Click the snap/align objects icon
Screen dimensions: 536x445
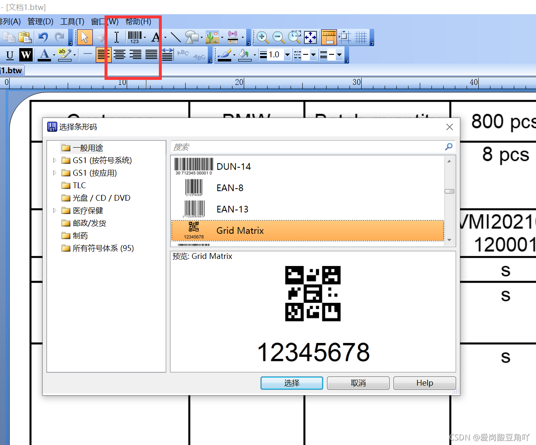click(345, 38)
